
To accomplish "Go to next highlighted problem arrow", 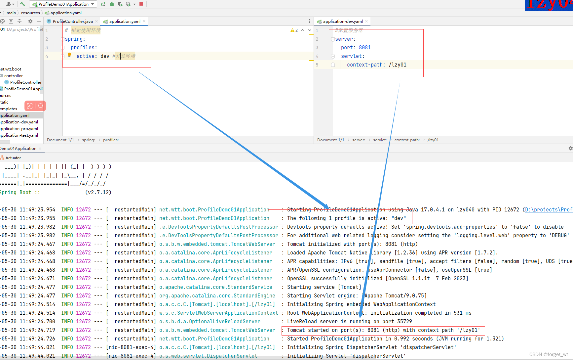I will click(x=310, y=30).
